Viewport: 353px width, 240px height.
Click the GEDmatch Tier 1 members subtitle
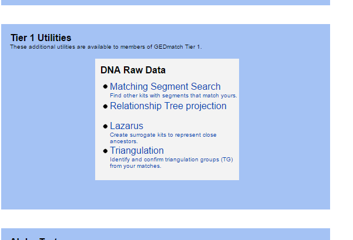coord(106,47)
